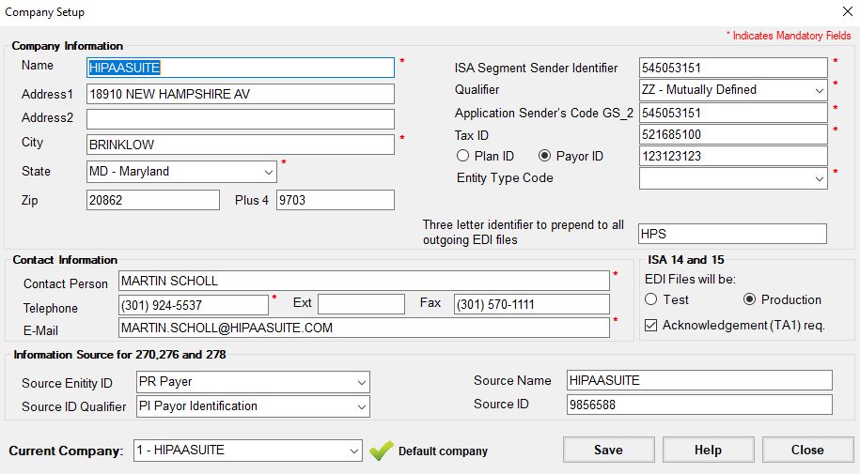Viewport: 860px width, 474px height.
Task: Click 'Information Source for 270,276 and 278' label
Action: pos(119,355)
